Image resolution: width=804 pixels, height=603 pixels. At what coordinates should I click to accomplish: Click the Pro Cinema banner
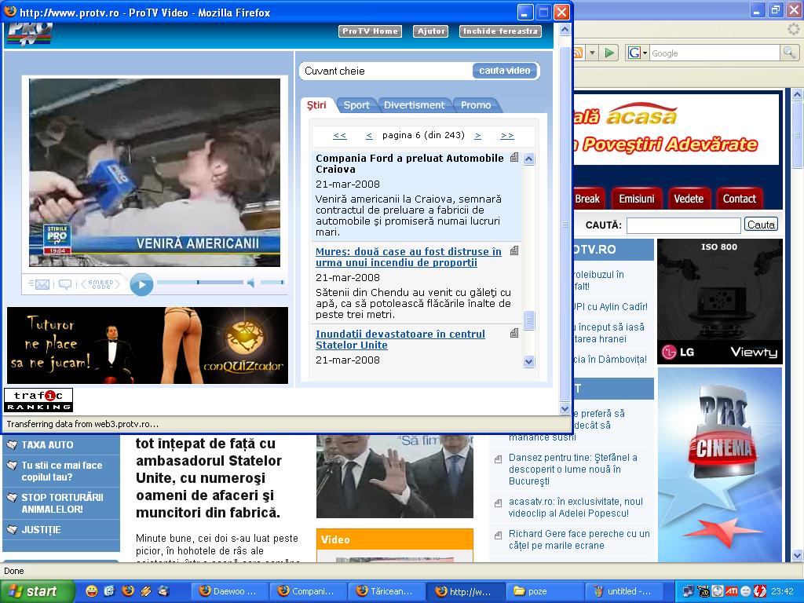720,465
